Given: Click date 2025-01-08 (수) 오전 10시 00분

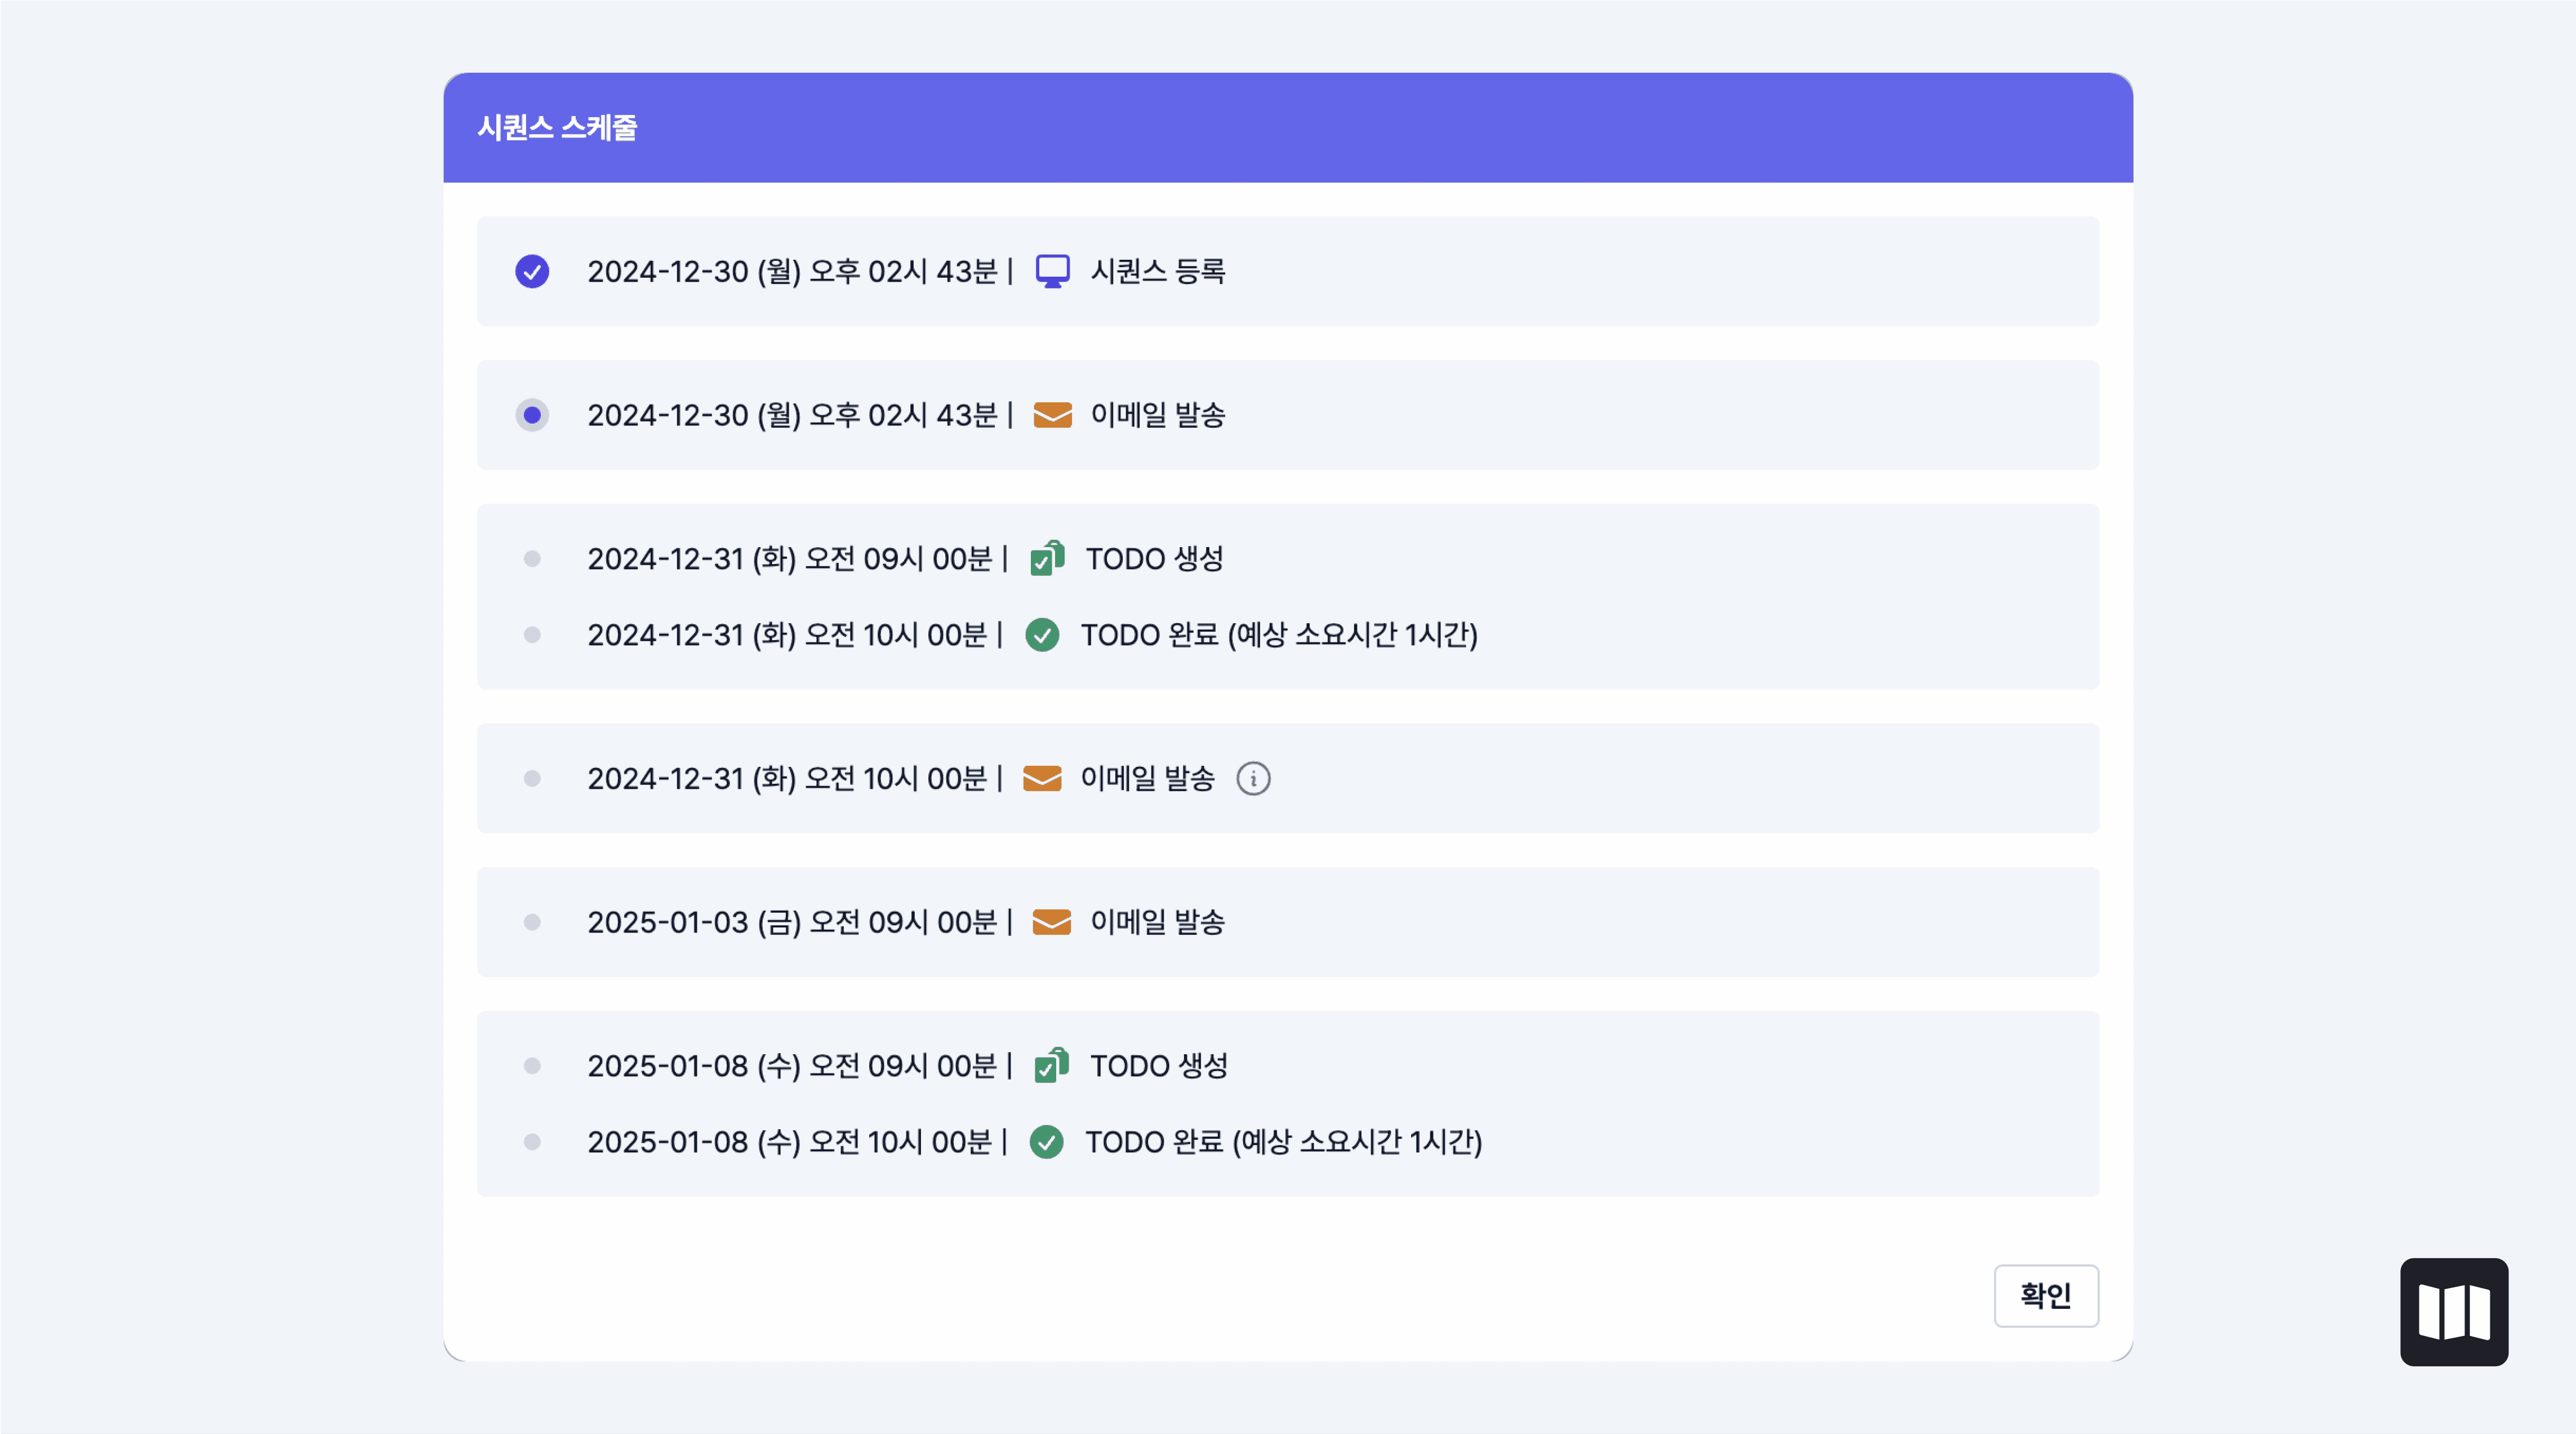Looking at the screenshot, I should coord(790,1142).
